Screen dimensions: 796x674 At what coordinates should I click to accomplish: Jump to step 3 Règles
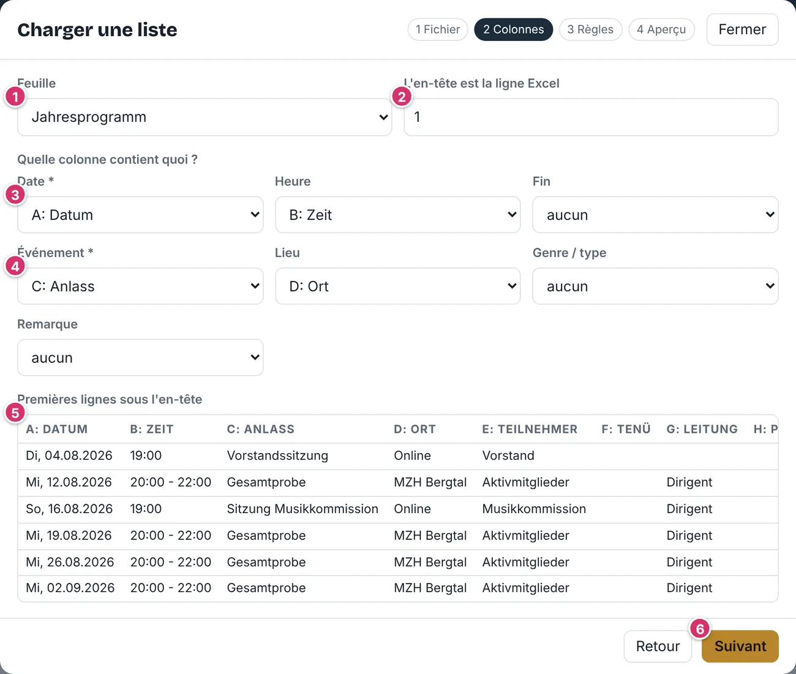[x=590, y=29]
